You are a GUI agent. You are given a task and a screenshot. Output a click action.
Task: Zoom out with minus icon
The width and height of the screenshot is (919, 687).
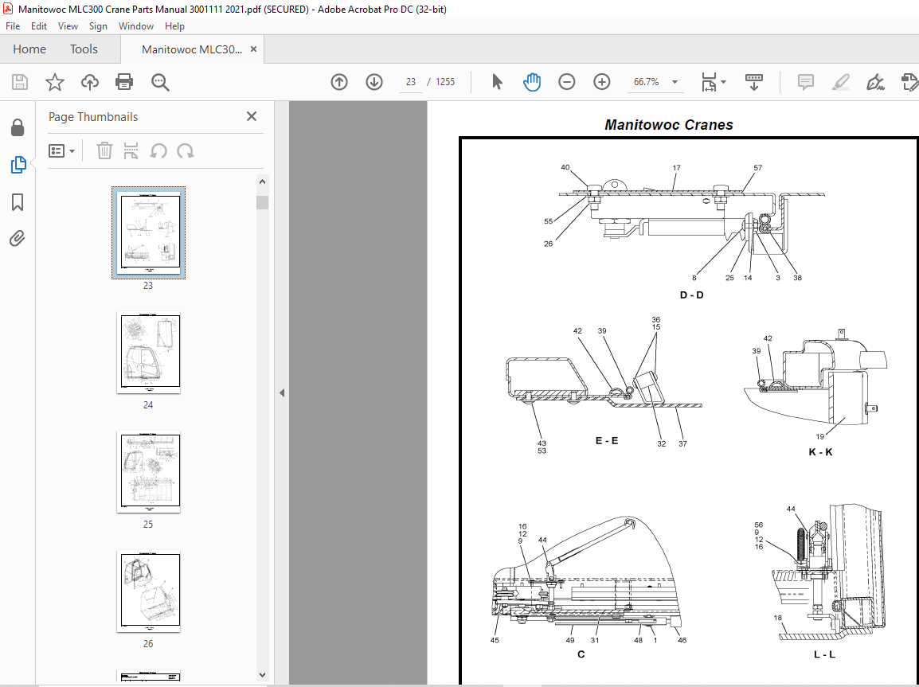567,82
